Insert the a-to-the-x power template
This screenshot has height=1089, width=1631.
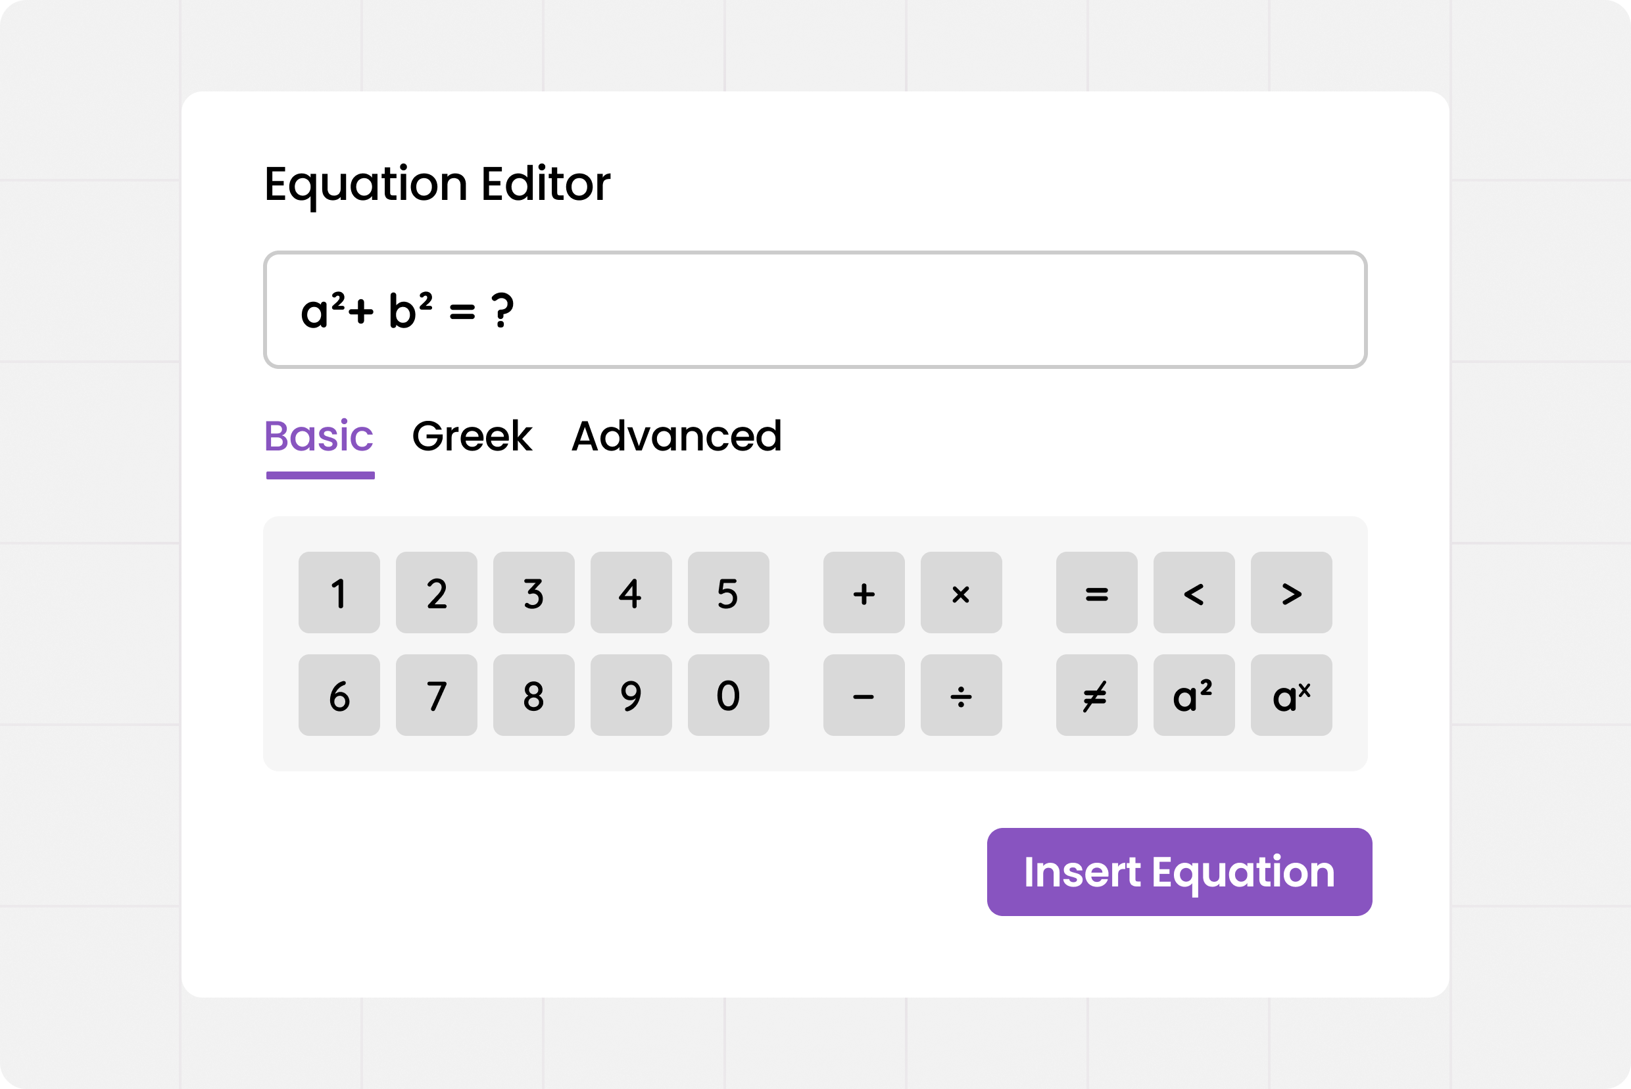pyautogui.click(x=1290, y=694)
